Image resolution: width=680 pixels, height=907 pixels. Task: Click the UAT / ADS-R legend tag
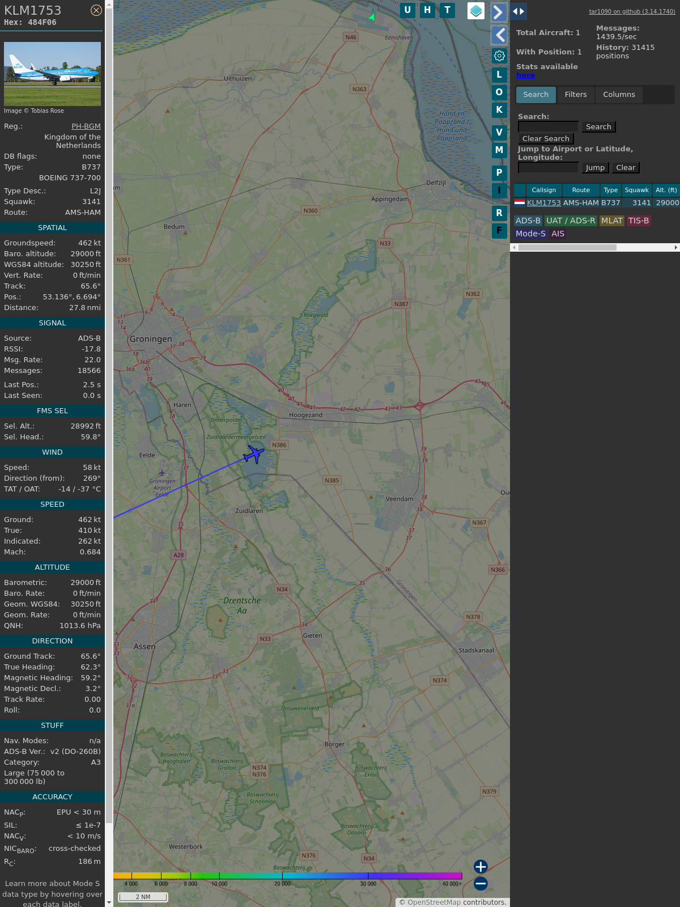pos(571,221)
